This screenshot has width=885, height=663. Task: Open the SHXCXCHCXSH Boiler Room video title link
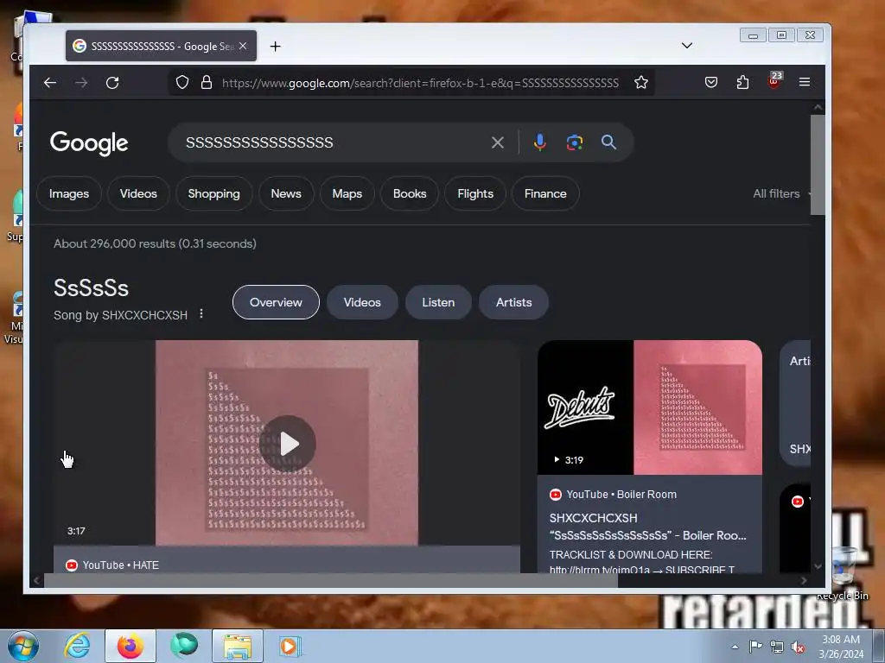(x=648, y=527)
